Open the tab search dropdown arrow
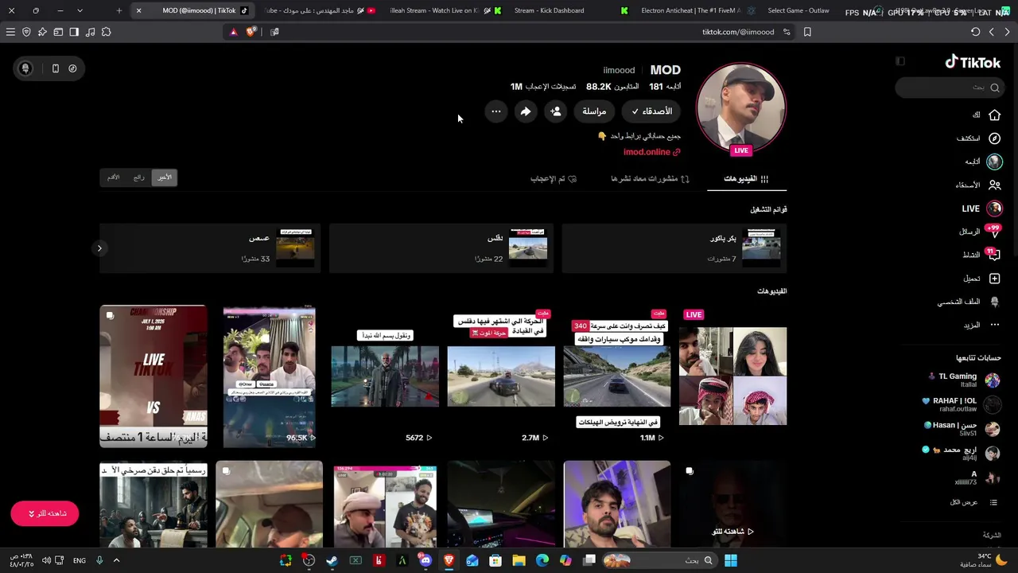Image resolution: width=1018 pixels, height=573 pixels. (x=80, y=10)
